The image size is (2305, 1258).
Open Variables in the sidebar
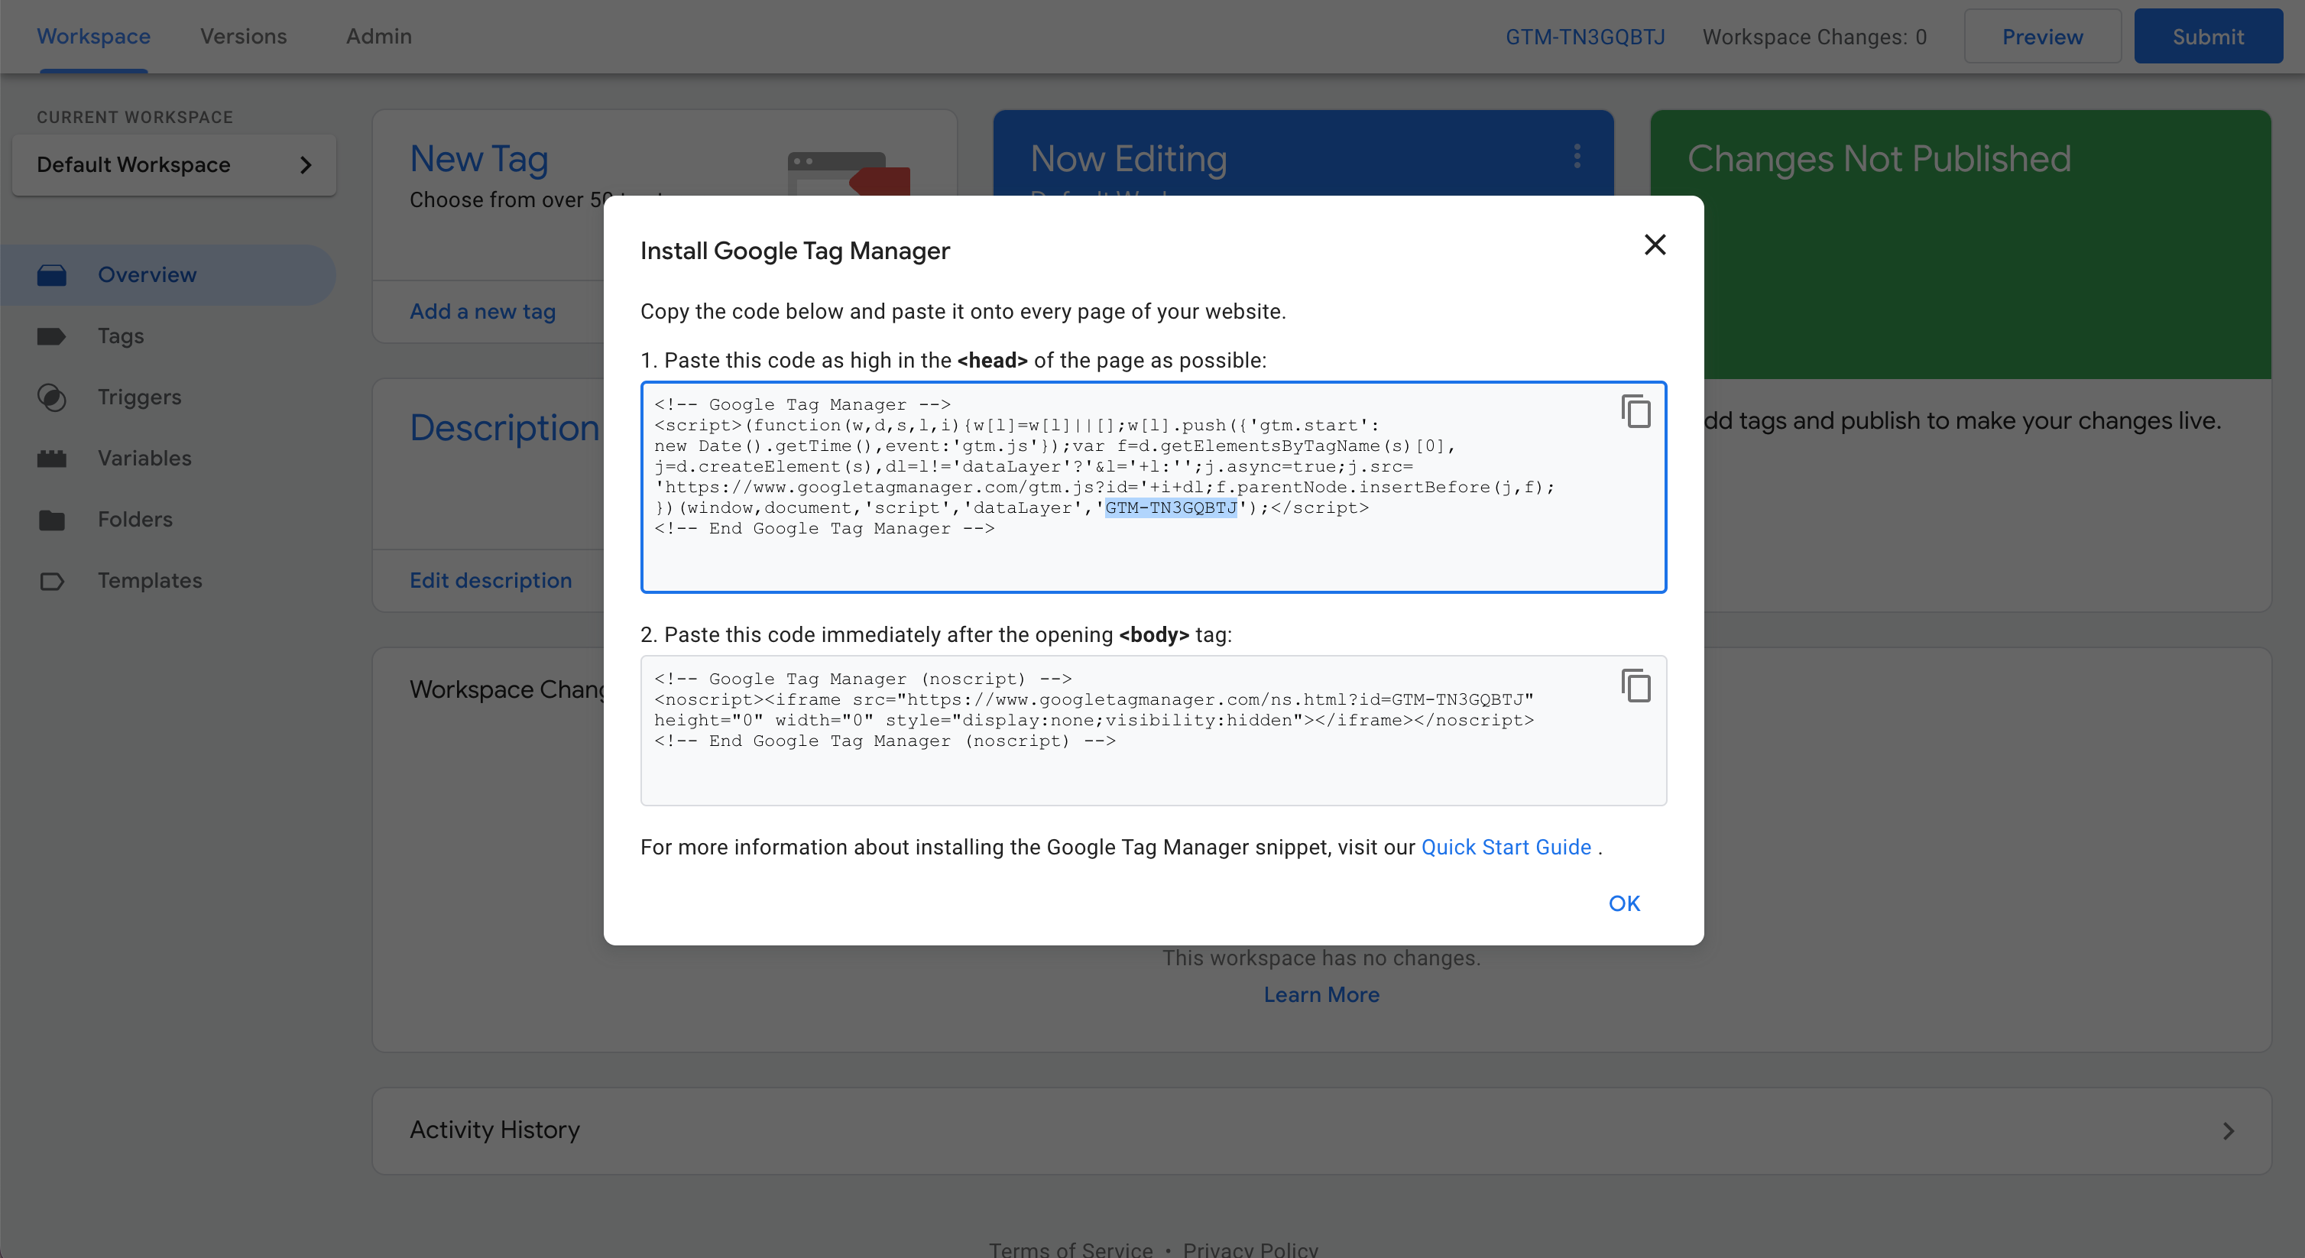pyautogui.click(x=145, y=458)
